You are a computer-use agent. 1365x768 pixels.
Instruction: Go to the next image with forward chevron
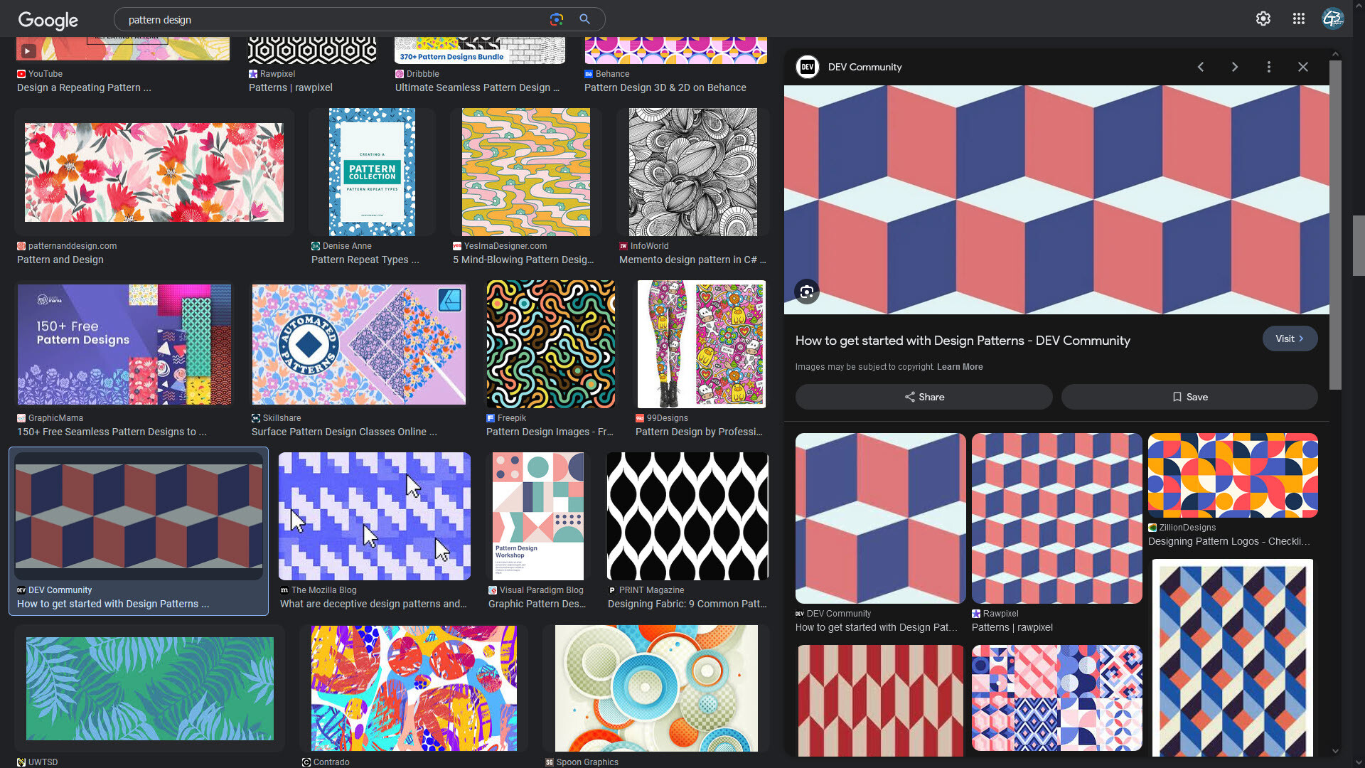tap(1235, 67)
